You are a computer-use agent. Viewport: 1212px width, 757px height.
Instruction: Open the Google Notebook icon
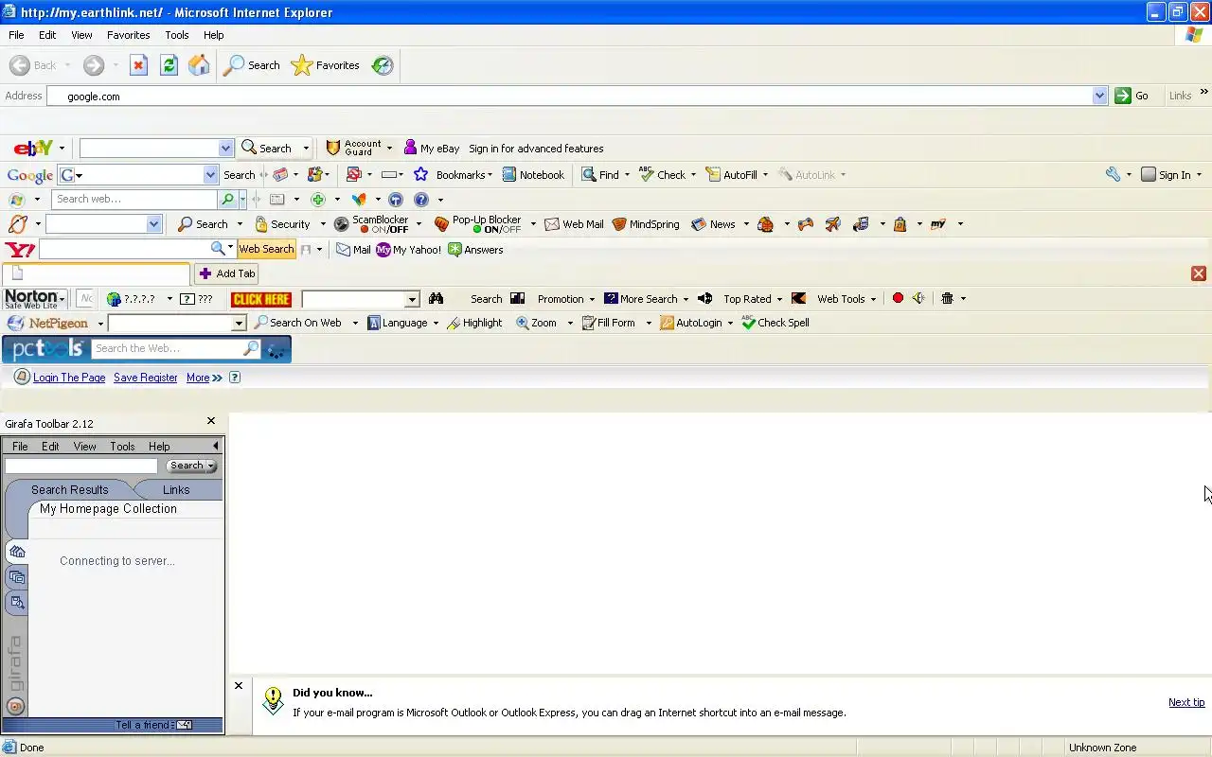(509, 175)
